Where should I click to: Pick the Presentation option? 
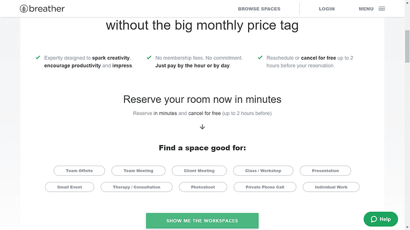point(325,171)
